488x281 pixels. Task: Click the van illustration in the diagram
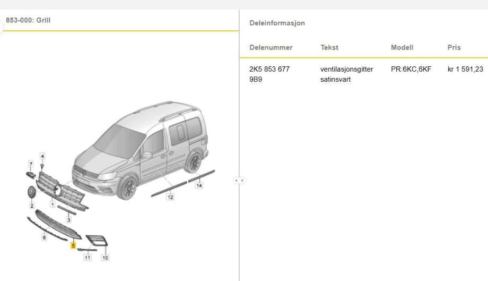point(141,150)
